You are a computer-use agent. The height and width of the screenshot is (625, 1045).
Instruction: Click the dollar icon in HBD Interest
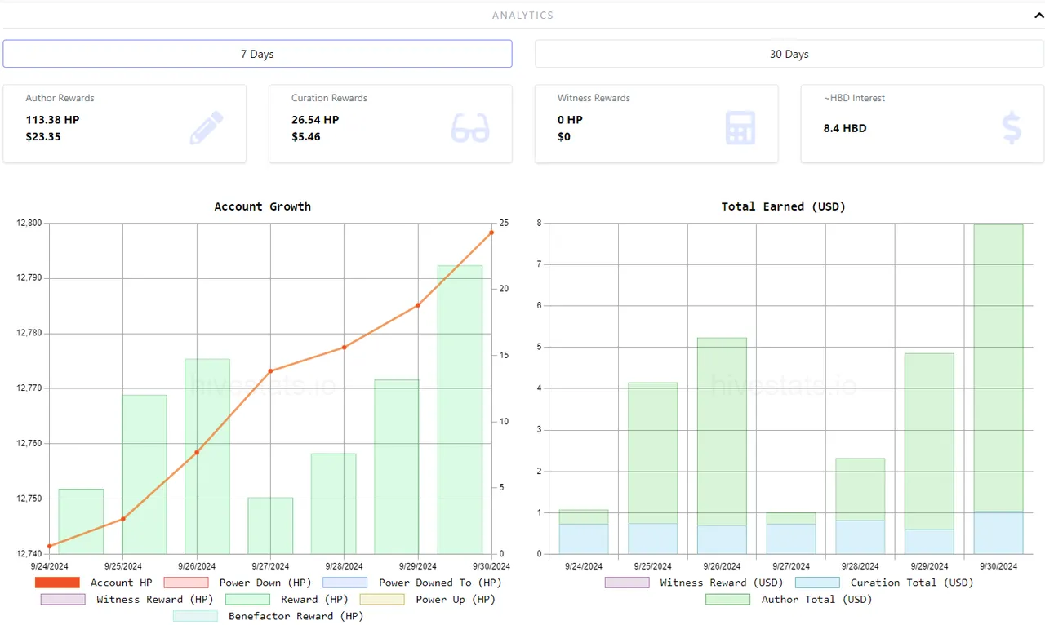click(x=1012, y=128)
